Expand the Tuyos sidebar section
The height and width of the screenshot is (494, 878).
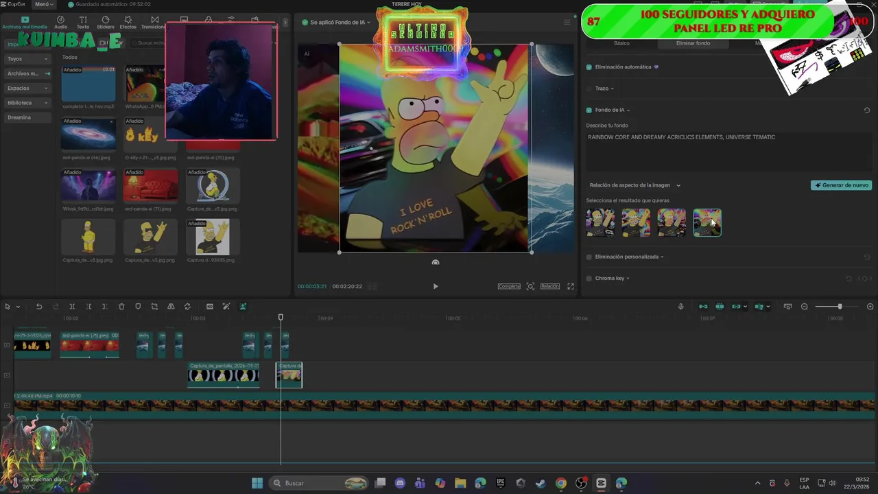27,59
